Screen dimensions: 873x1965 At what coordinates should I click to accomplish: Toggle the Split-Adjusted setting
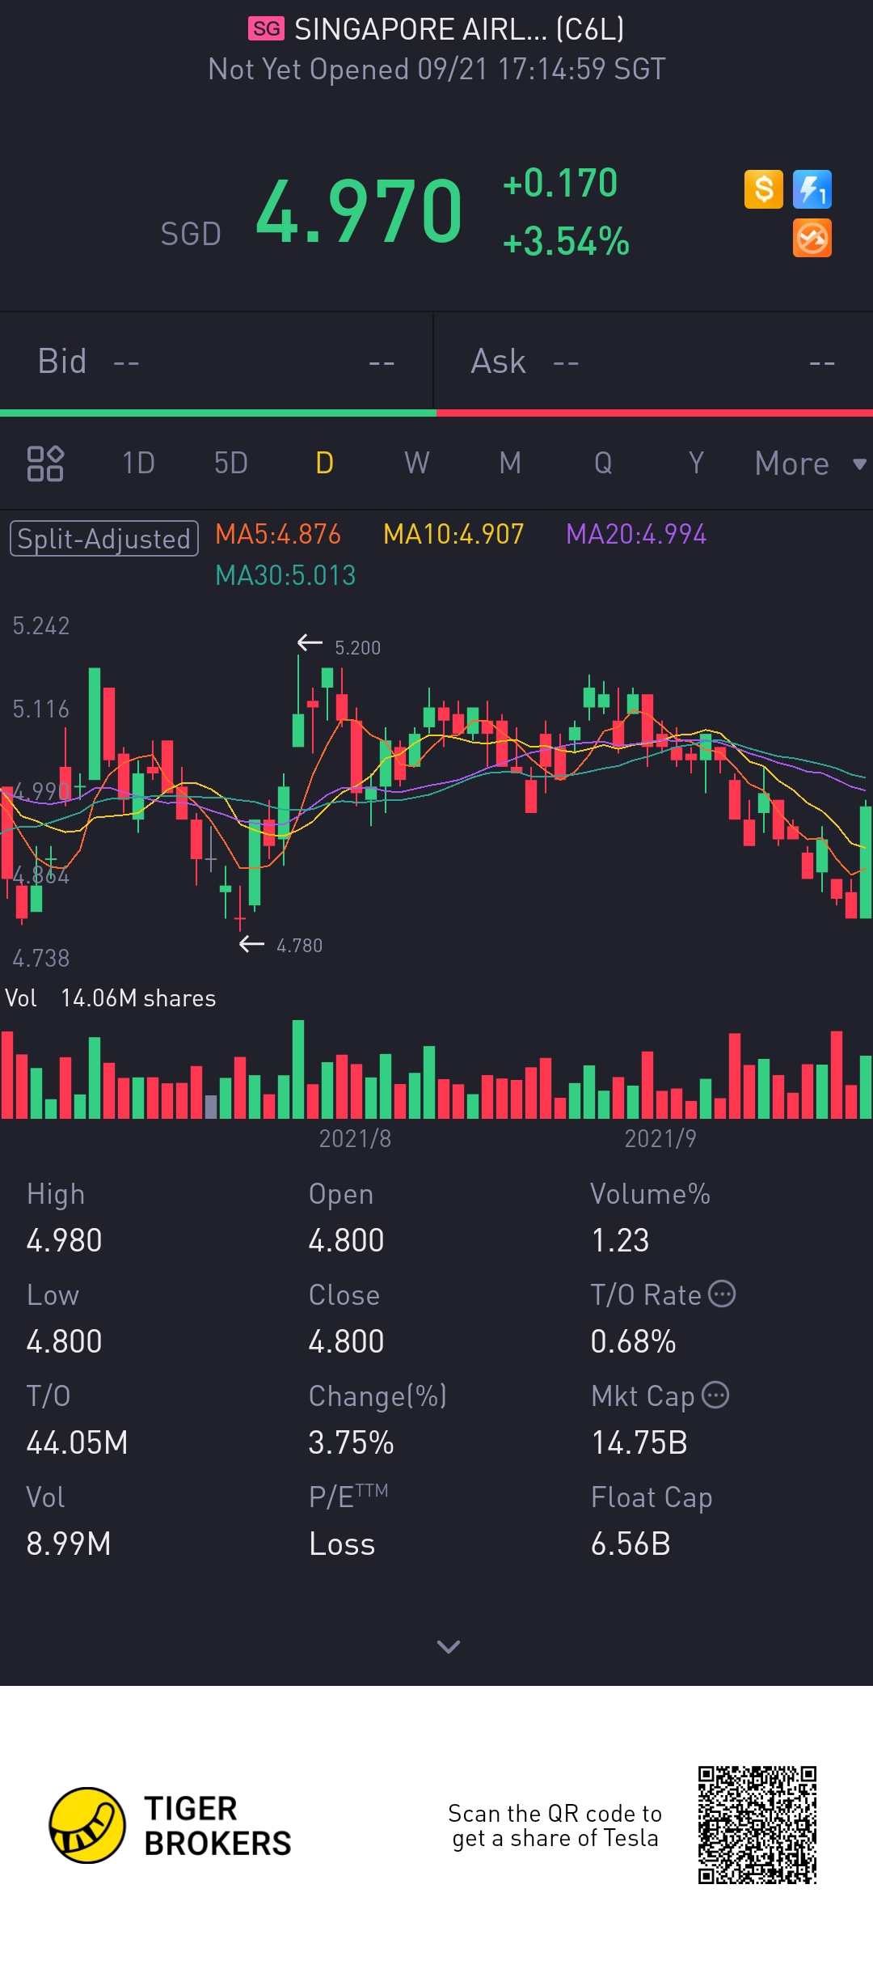(104, 539)
